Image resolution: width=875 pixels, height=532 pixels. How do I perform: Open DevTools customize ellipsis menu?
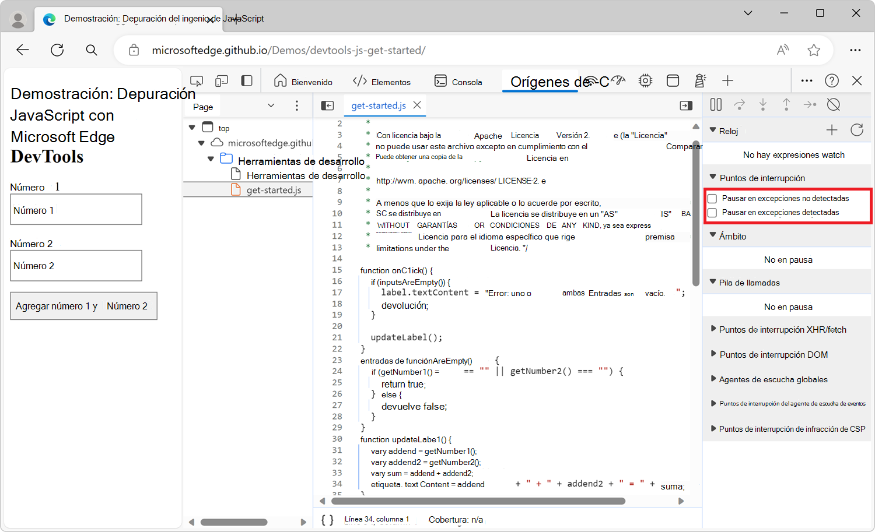tap(807, 81)
